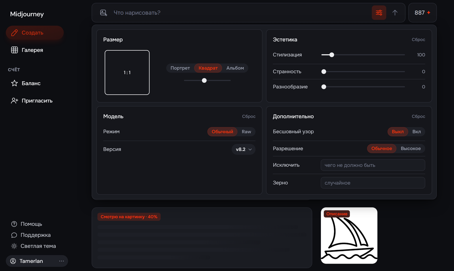Viewport: 454px width, 271px height.
Task: Submit prompt with the up arrow icon
Action: pos(395,13)
